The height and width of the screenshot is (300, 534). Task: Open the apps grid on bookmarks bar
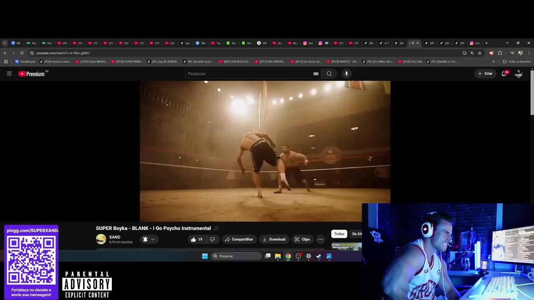(6, 62)
